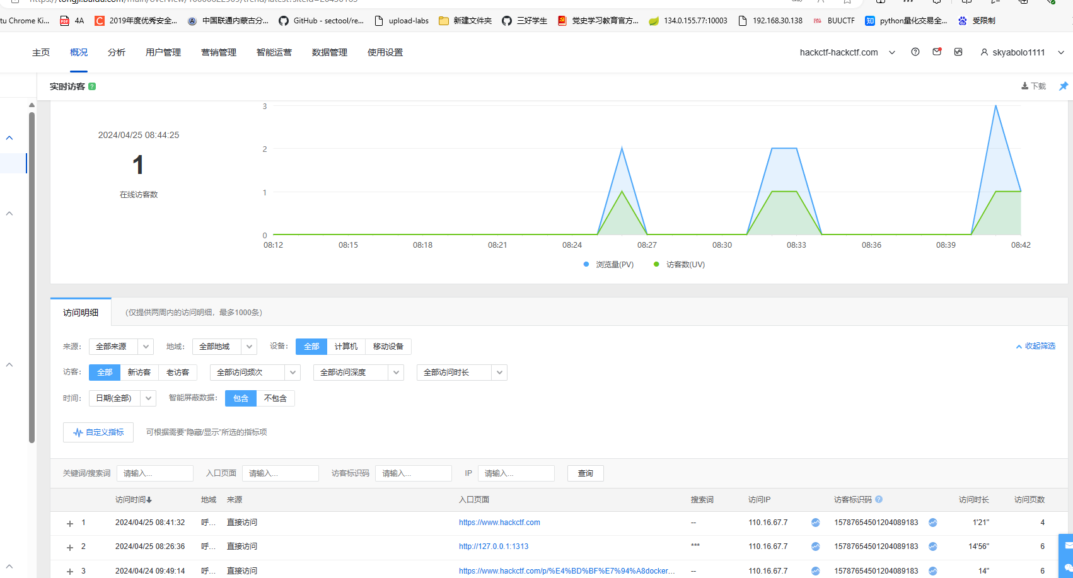The height and width of the screenshot is (578, 1073).
Task: Click the help icon next to 访客标识码 header
Action: [x=879, y=499]
